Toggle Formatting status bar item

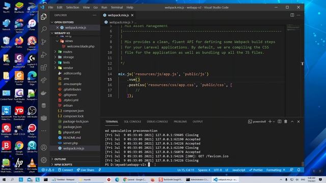(x=276, y=170)
